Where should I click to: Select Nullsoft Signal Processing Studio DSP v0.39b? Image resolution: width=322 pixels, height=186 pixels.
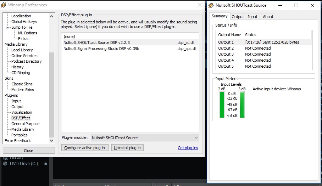(130, 49)
